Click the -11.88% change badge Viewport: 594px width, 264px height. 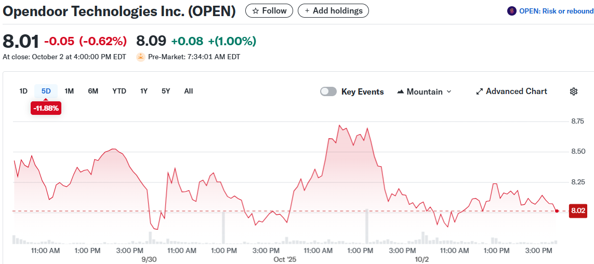tap(46, 108)
